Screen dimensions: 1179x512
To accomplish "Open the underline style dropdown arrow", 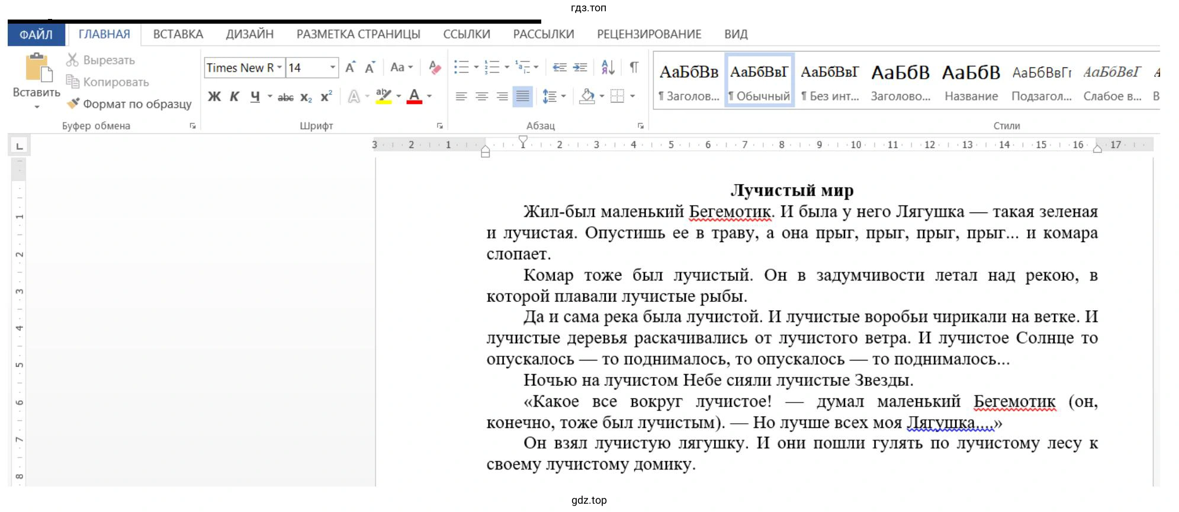I will pyautogui.click(x=270, y=96).
